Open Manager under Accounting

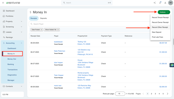coord(11,80)
